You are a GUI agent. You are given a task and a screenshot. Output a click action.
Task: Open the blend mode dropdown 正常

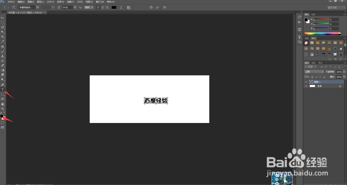tap(314, 72)
